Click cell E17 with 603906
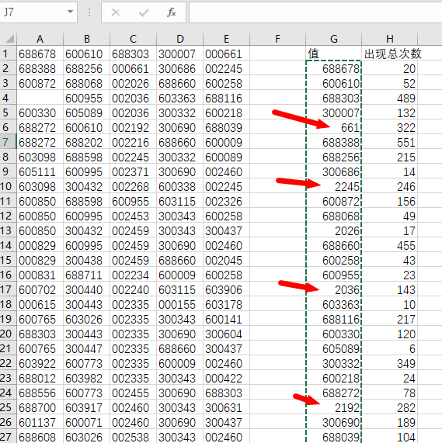 tap(226, 289)
